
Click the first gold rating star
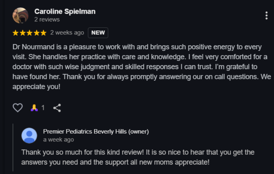click(15, 33)
